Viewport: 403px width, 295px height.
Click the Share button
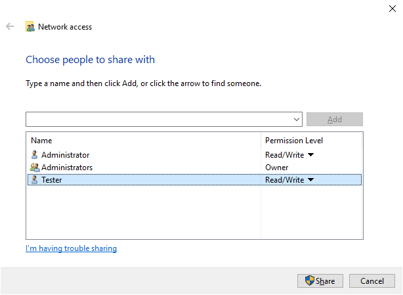320,281
